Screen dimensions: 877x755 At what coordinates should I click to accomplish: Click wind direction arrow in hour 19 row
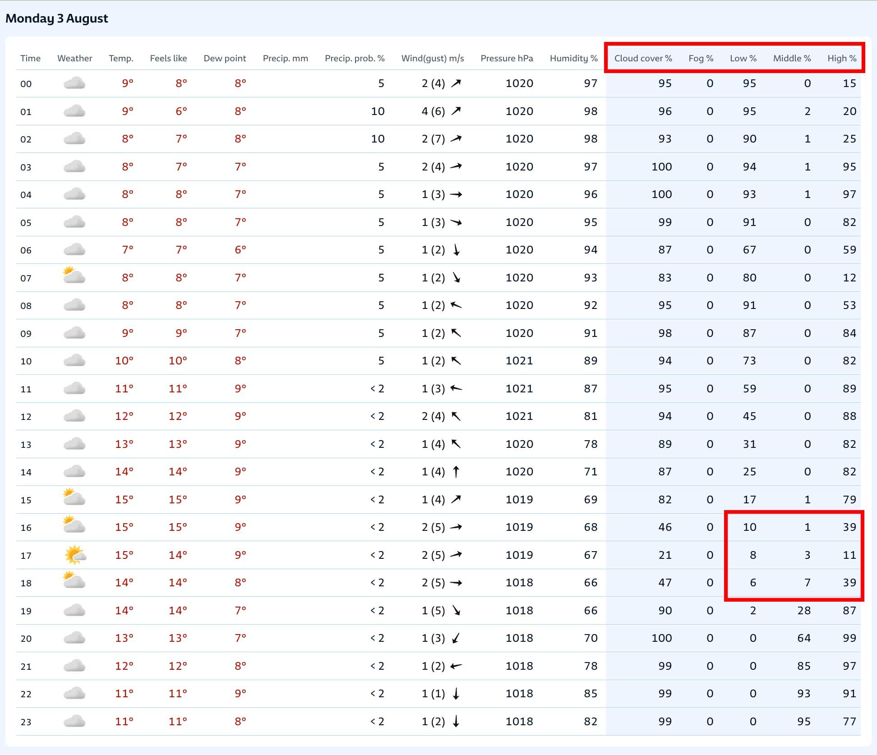click(456, 611)
